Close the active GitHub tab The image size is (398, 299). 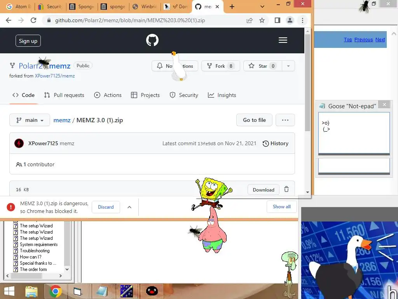click(217, 7)
